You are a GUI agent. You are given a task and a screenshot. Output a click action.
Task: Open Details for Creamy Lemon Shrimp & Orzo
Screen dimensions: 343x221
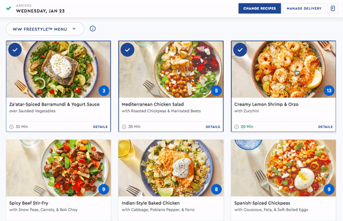coord(325,127)
